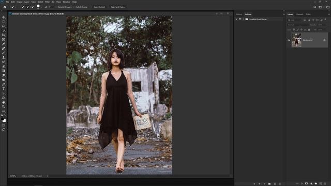Screen dimensions: 331x186
Task: Select the Brush tool
Action: 4,53
